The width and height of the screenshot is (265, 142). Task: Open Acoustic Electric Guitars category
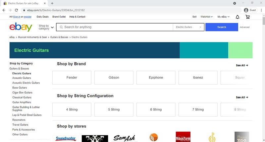[x=26, y=83]
